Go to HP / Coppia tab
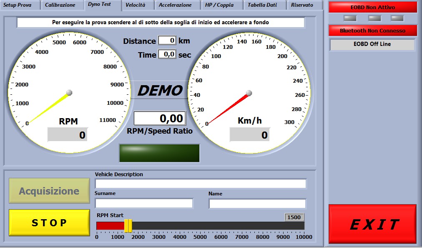This screenshot has height=248, width=422. point(219,5)
